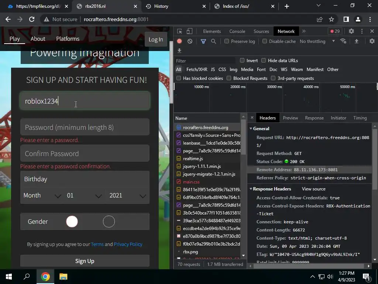The width and height of the screenshot is (378, 284).
Task: Check the Invert filter option
Action: 242,60
